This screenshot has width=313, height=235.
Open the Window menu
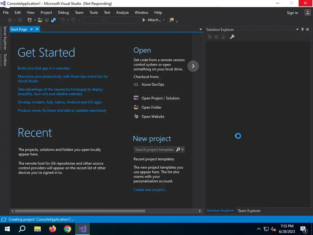[141, 12]
